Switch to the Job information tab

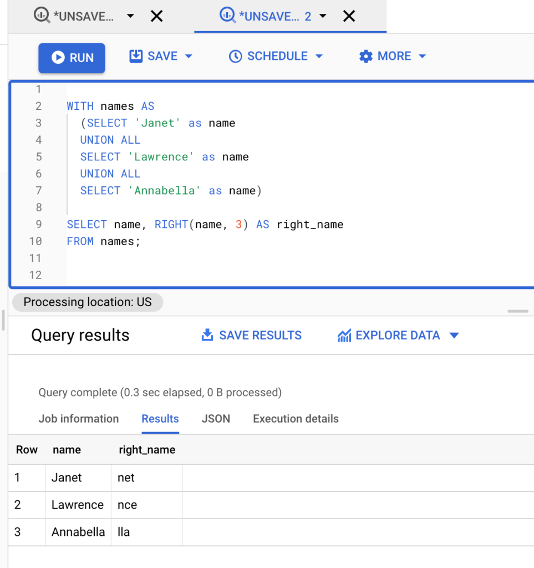point(79,419)
